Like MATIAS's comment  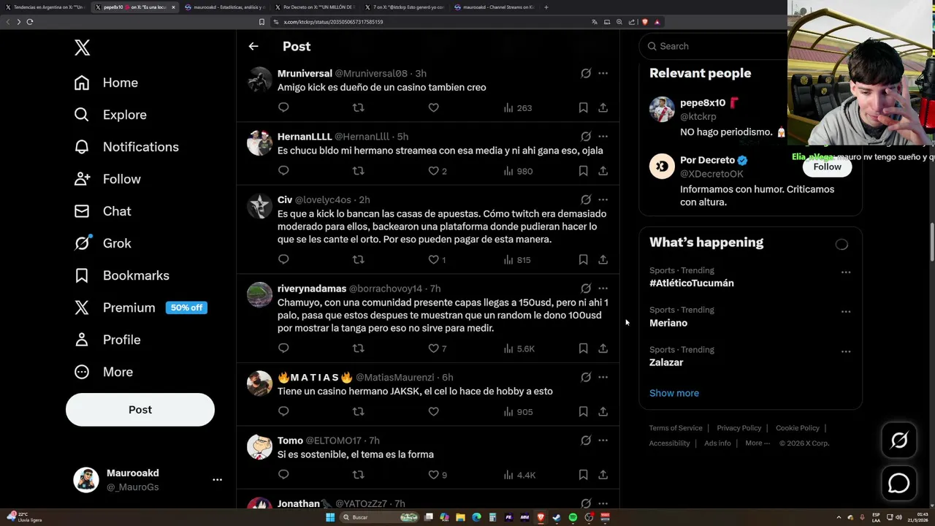pyautogui.click(x=433, y=411)
